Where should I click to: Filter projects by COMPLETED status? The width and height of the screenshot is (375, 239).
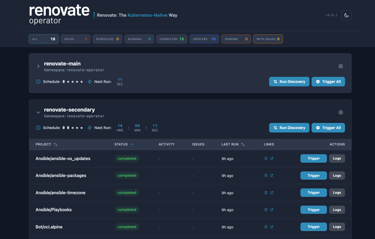[172, 39]
